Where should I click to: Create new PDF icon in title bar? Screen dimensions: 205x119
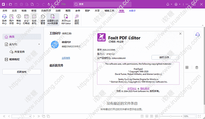click(32, 4)
